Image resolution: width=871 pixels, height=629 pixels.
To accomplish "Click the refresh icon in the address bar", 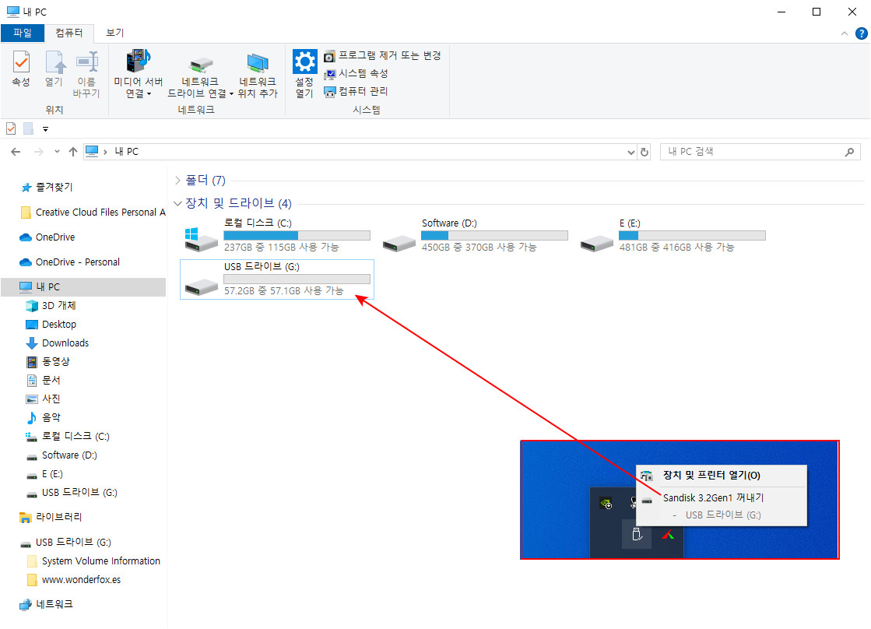I will pos(644,151).
